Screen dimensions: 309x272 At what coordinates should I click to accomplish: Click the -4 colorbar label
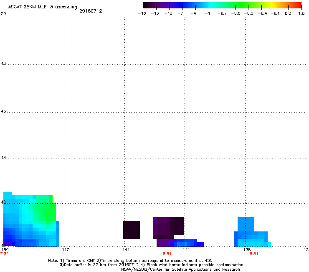click(x=193, y=13)
